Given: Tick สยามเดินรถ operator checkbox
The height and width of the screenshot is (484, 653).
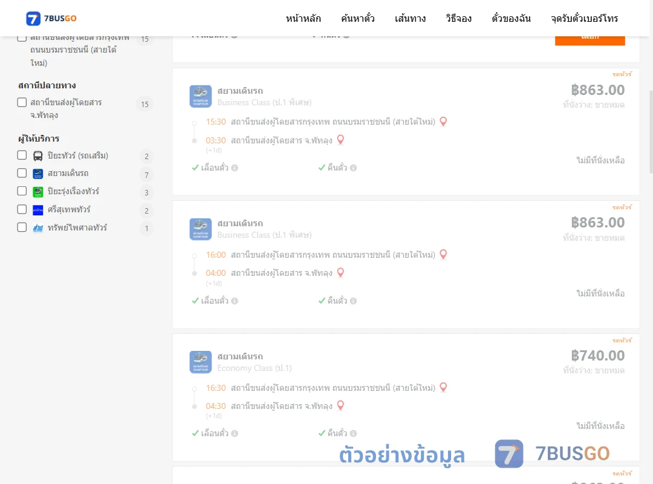Looking at the screenshot, I should pyautogui.click(x=22, y=173).
